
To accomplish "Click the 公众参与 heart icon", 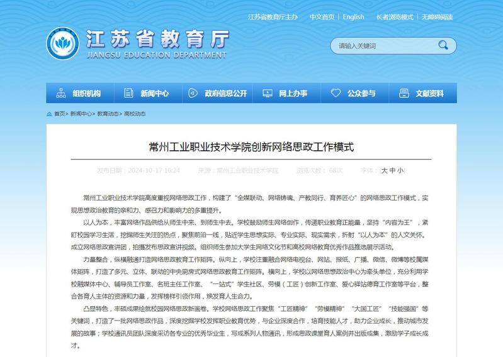I will (335, 94).
